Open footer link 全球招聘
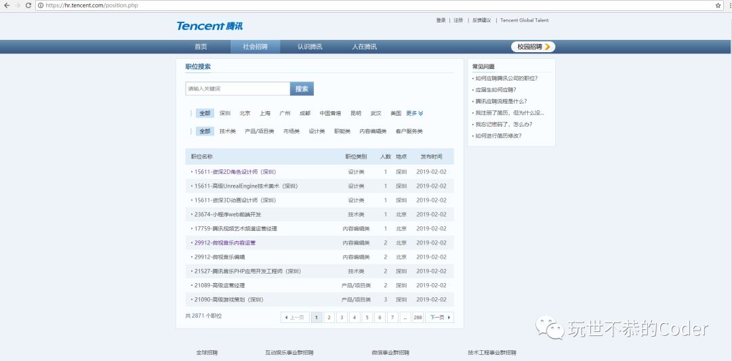732x361 pixels. pyautogui.click(x=207, y=353)
